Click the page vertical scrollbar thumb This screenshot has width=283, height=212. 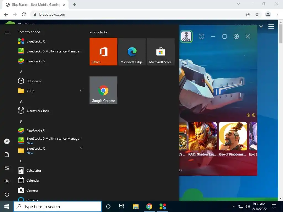click(x=281, y=33)
